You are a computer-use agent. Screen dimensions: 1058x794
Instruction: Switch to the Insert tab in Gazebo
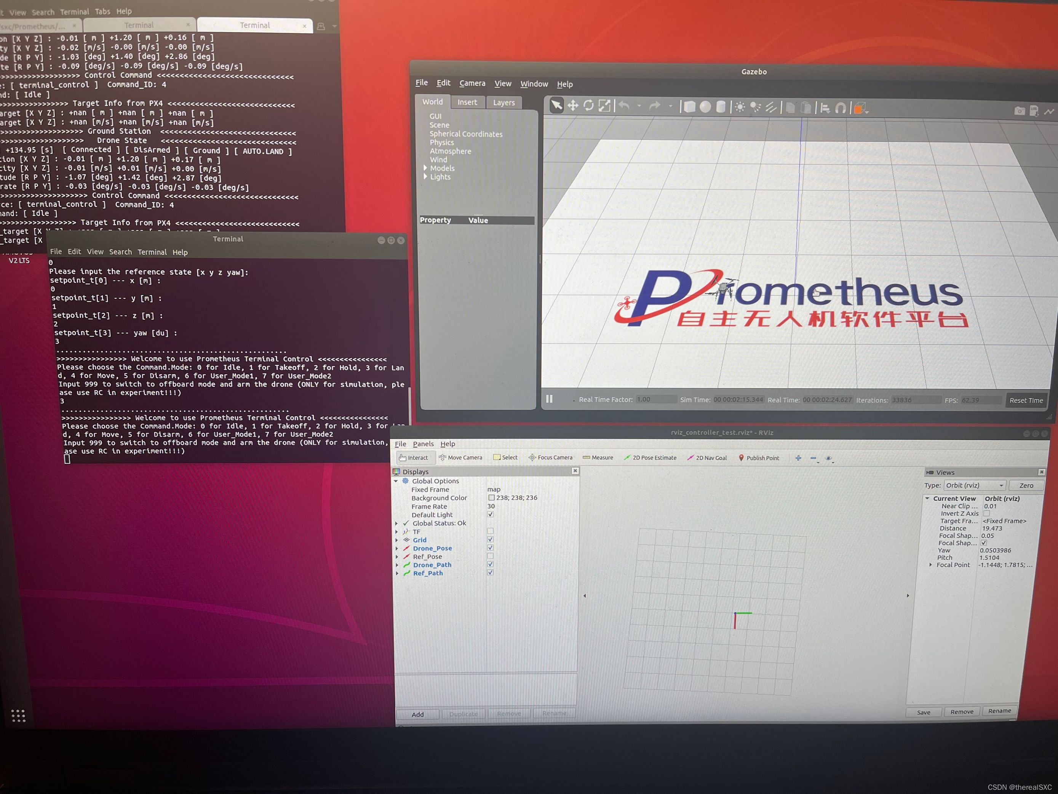click(467, 102)
